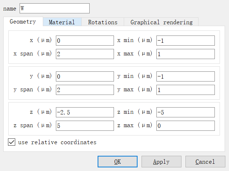Select the x span input field
Image resolution: width=229 pixels, height=171 pixels.
pyautogui.click(x=85, y=54)
